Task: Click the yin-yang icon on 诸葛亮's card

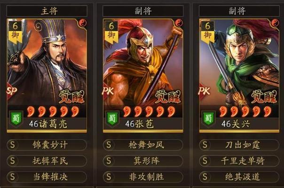Action: click(83, 23)
